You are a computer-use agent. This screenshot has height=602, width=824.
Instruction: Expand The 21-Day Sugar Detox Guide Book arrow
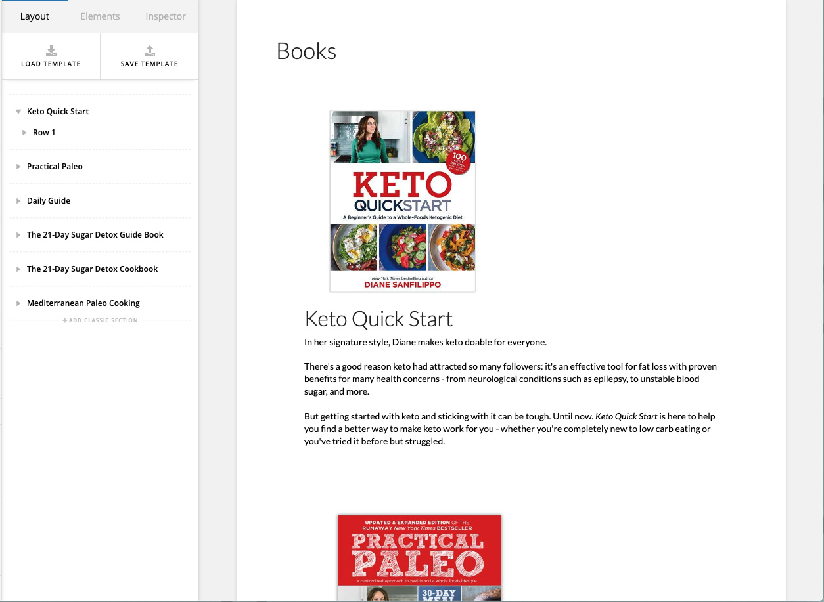[x=18, y=235]
